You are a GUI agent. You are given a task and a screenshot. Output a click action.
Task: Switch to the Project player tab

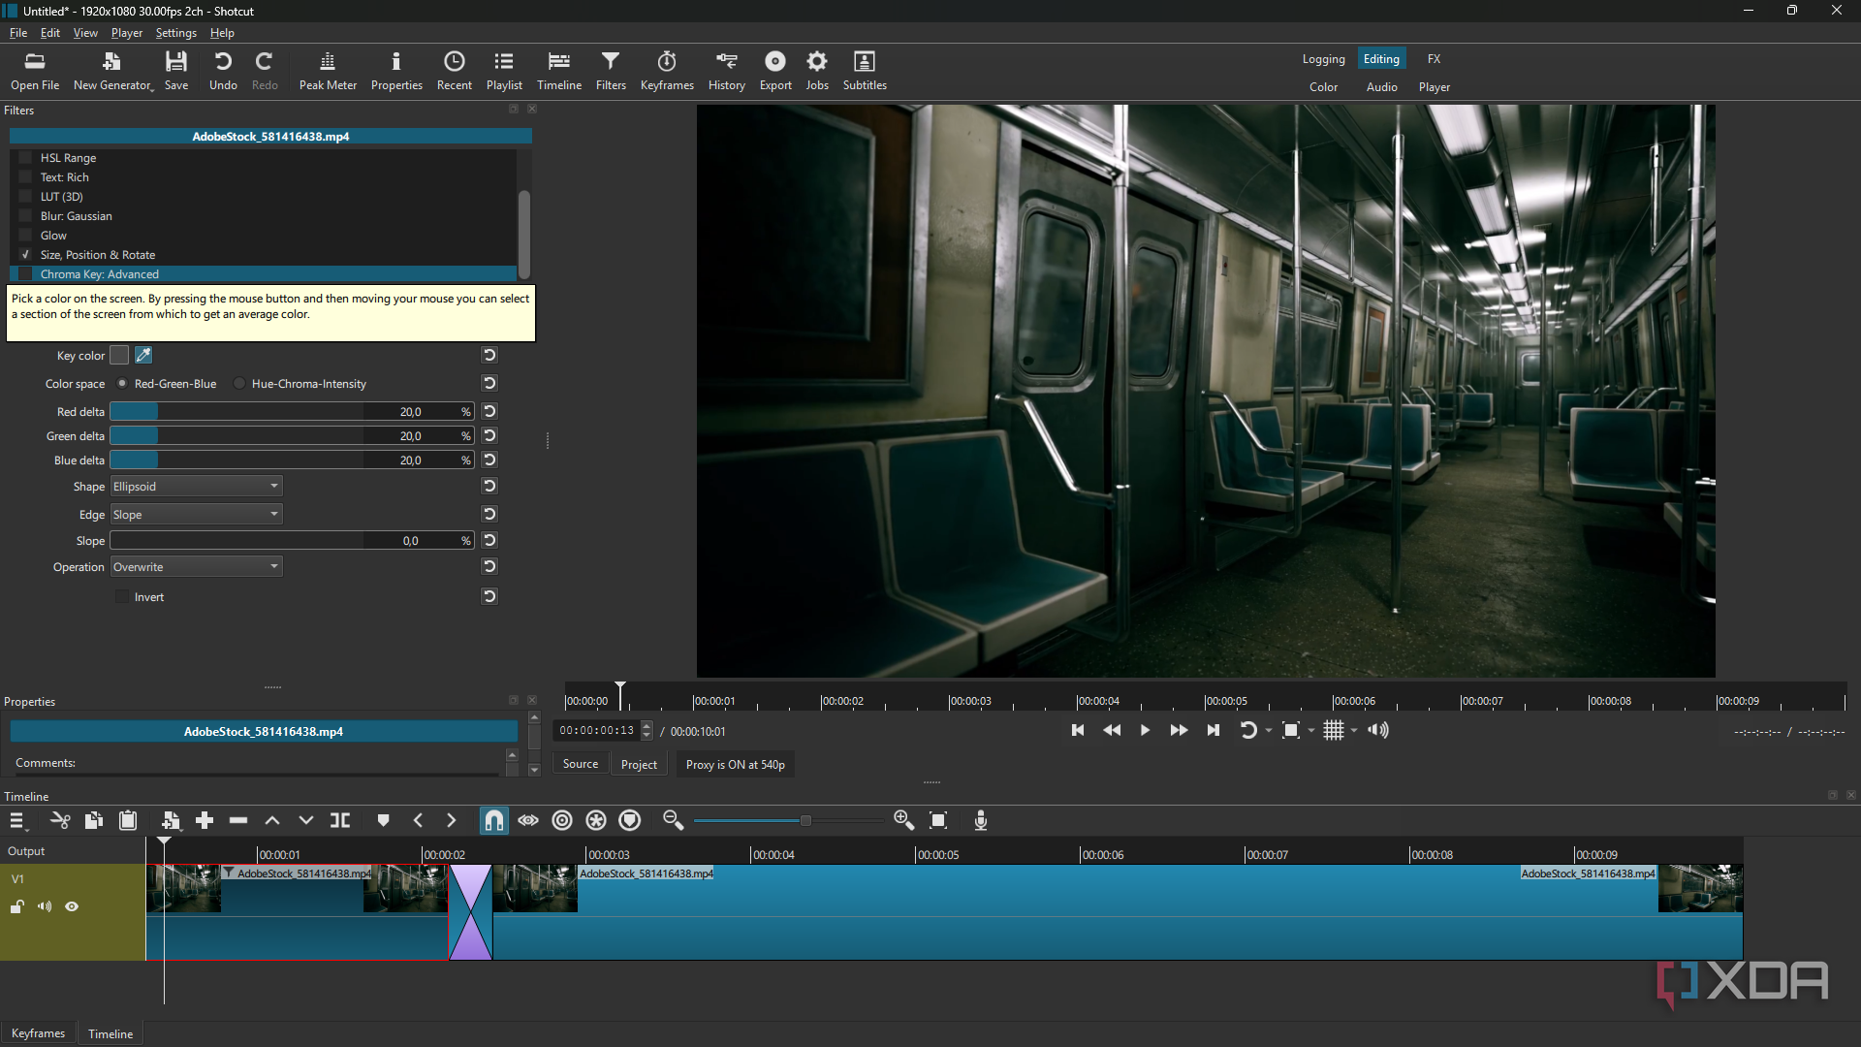(639, 764)
